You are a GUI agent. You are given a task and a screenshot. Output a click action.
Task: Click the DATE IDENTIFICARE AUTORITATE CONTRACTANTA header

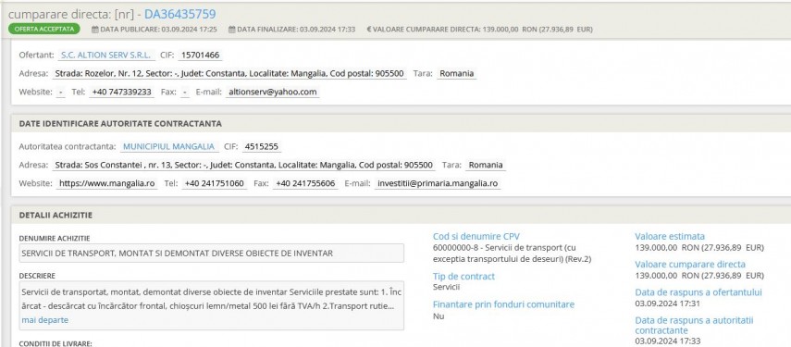[120, 124]
